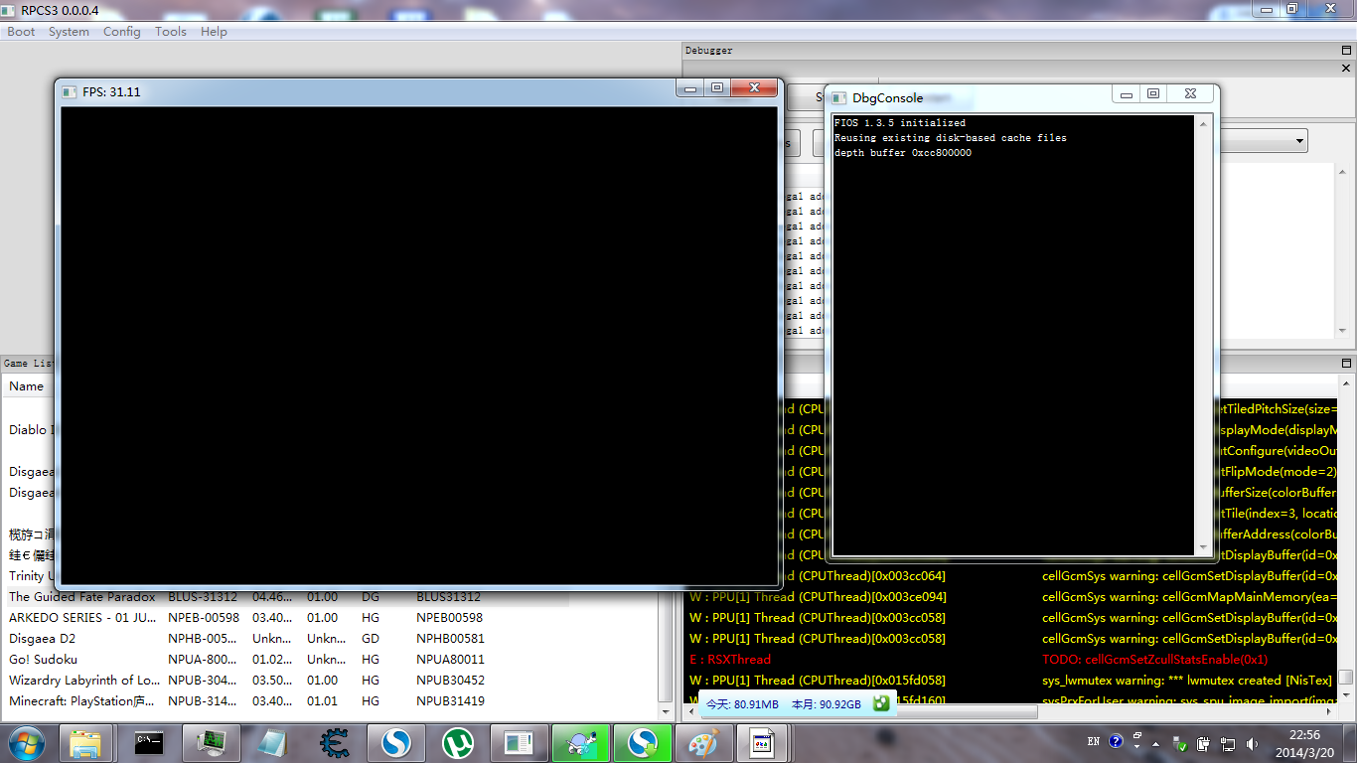The image size is (1357, 763).
Task: Select Disgaea D2 in game list
Action: (42, 639)
